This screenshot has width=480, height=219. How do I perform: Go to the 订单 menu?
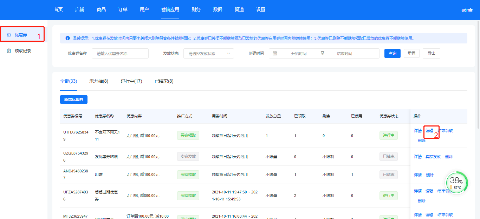point(123,10)
